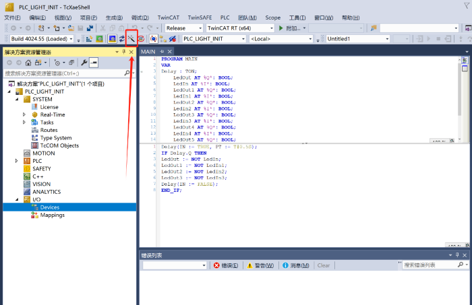Toggle the 消息 messages filter
Viewport: 472px width, 305px height.
295,265
